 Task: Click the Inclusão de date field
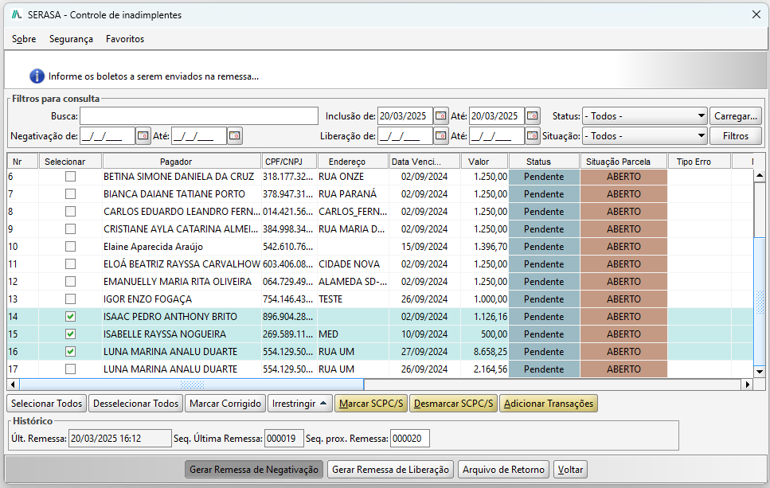[405, 116]
